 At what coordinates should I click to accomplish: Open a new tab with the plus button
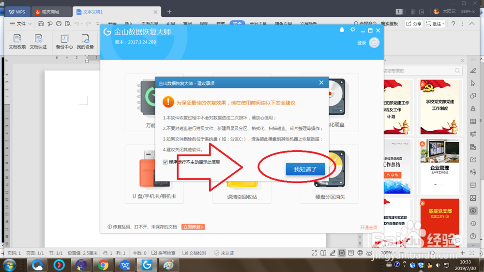click(x=169, y=12)
